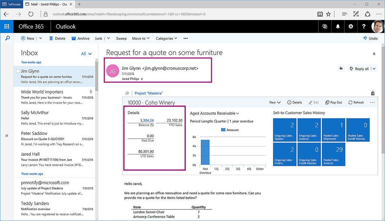This screenshot has height=221, width=385.
Task: Open the Move to dropdown
Action: point(141,38)
